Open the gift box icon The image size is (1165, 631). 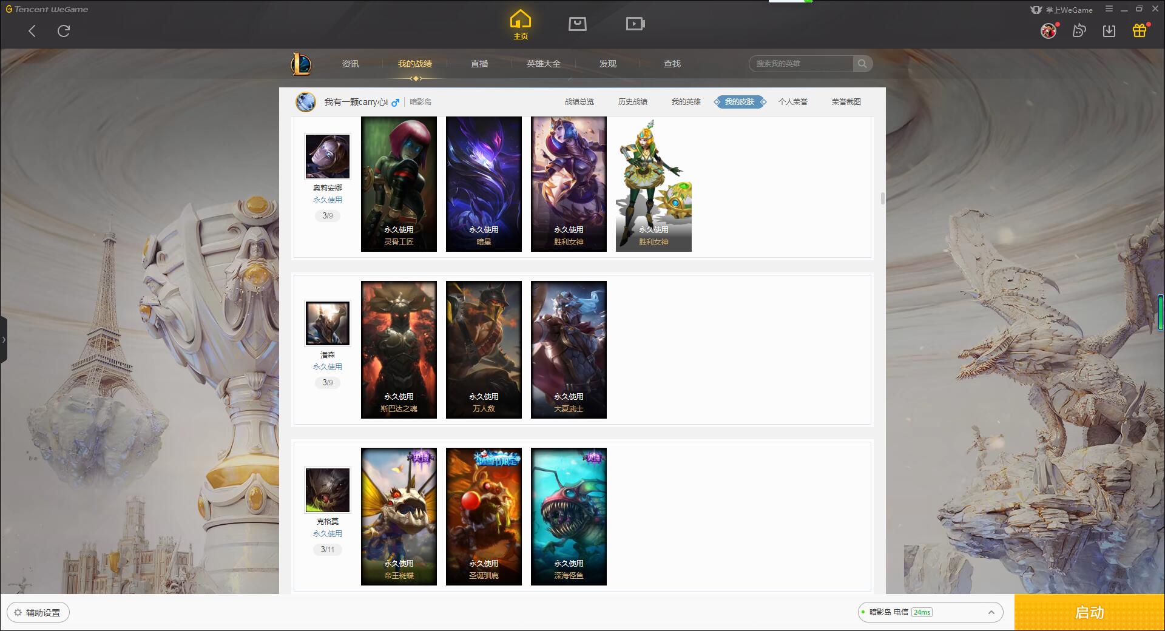pyautogui.click(x=1140, y=31)
